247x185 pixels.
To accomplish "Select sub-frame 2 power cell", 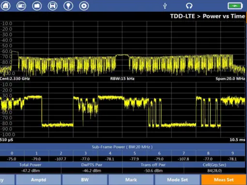I will [x=61, y=159].
